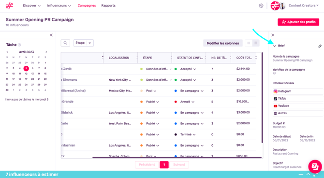Screen dimensions: 324x178
Task: Click the Mexico City location cell
Action: pos(120,91)
